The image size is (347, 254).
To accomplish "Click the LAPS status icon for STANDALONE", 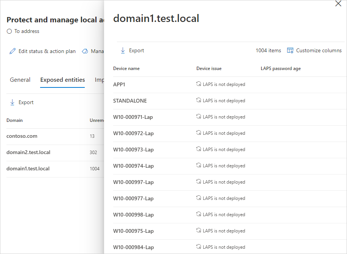I will tap(199, 100).
